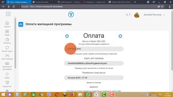
Task: Go to Бизнес круги in the sidebar
Action: [7, 49]
